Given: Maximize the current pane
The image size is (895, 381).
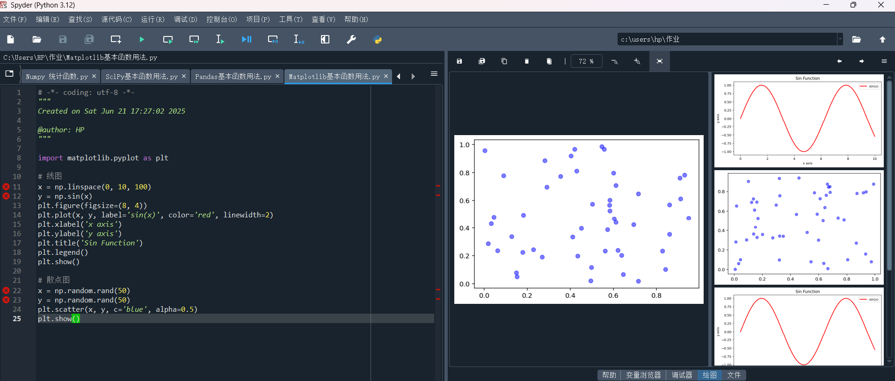Looking at the screenshot, I should click(x=325, y=39).
